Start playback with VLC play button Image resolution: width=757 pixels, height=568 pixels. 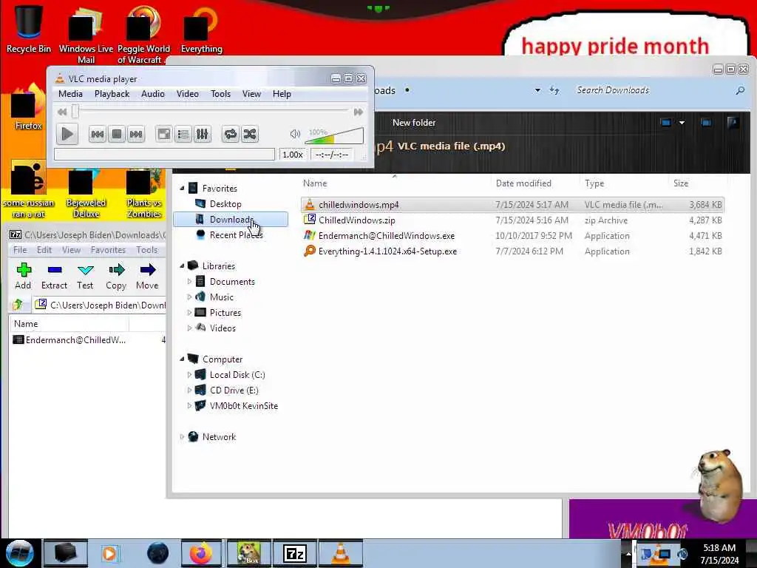[67, 134]
